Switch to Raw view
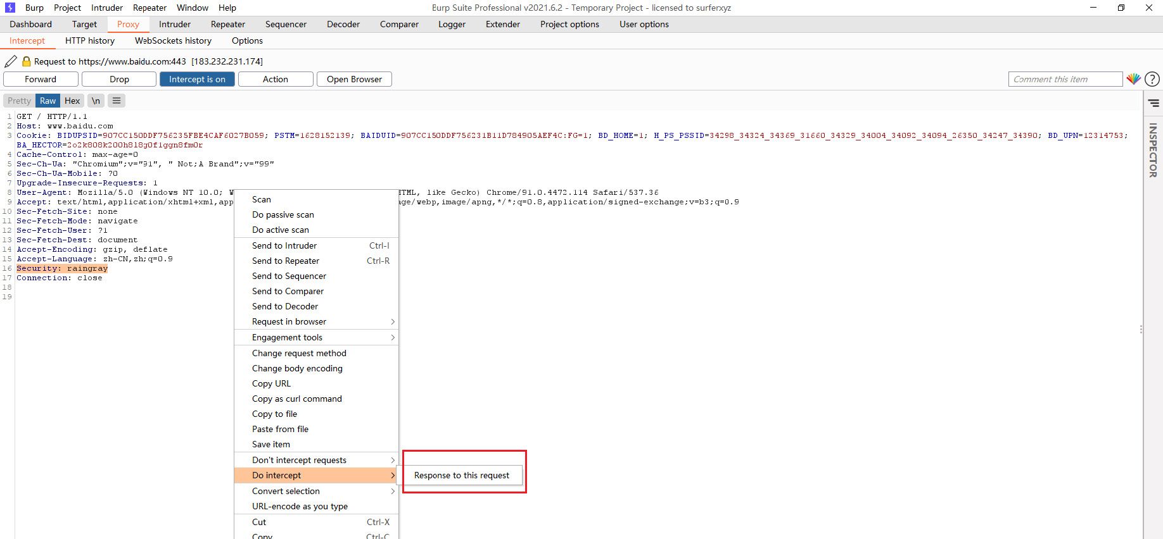This screenshot has width=1163, height=539. tap(48, 101)
